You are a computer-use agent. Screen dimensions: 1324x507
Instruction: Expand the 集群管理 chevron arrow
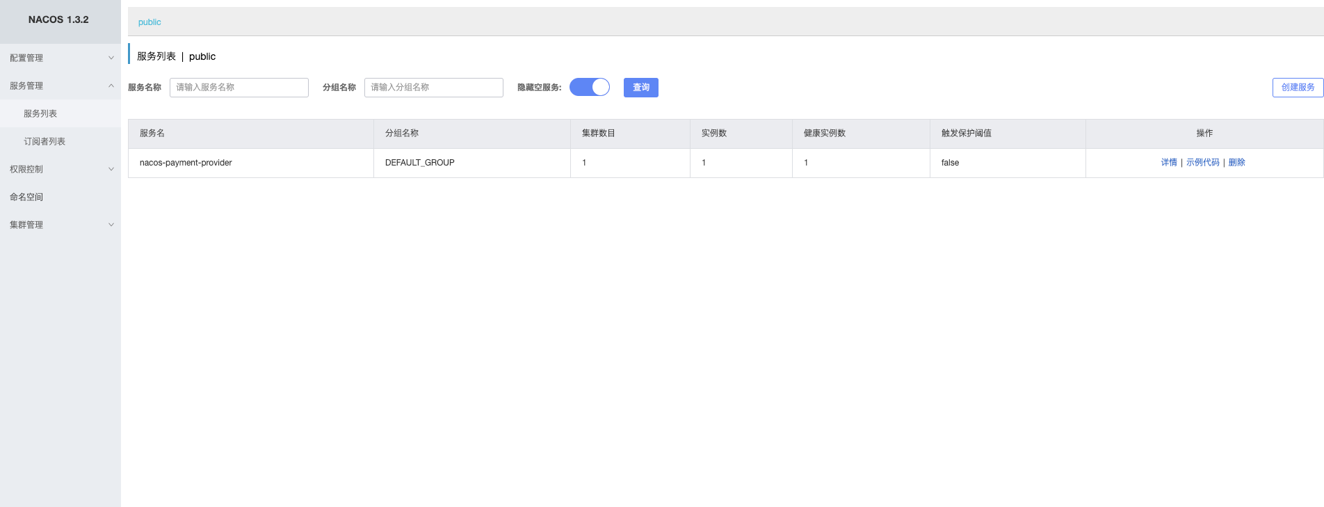coord(111,225)
